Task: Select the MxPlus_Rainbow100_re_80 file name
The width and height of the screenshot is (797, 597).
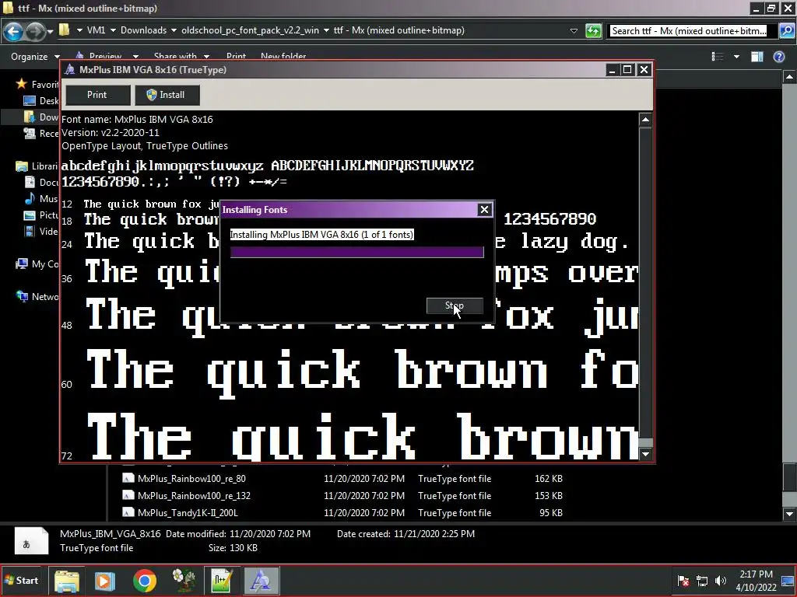Action: tap(191, 478)
